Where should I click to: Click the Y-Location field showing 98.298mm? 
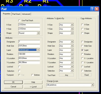pos(29,62)
